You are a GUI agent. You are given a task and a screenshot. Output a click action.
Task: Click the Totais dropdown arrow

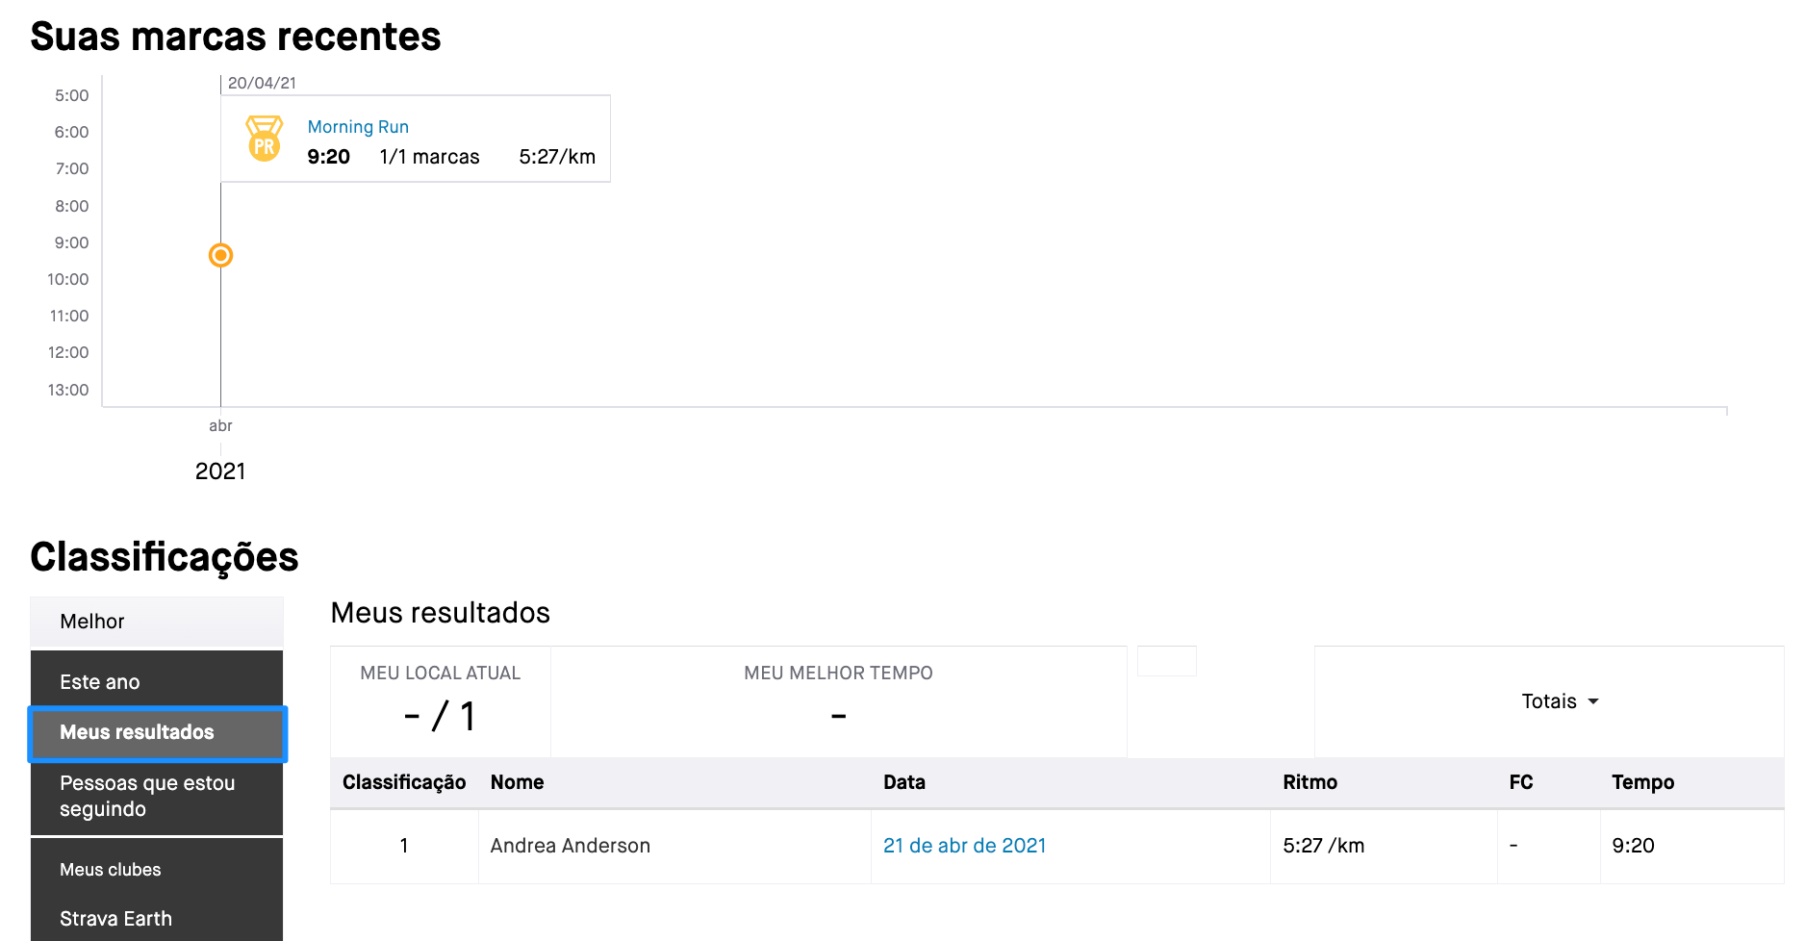coord(1593,701)
